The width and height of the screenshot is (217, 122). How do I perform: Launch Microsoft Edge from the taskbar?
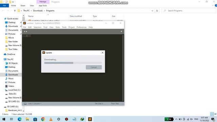[x=20, y=119]
